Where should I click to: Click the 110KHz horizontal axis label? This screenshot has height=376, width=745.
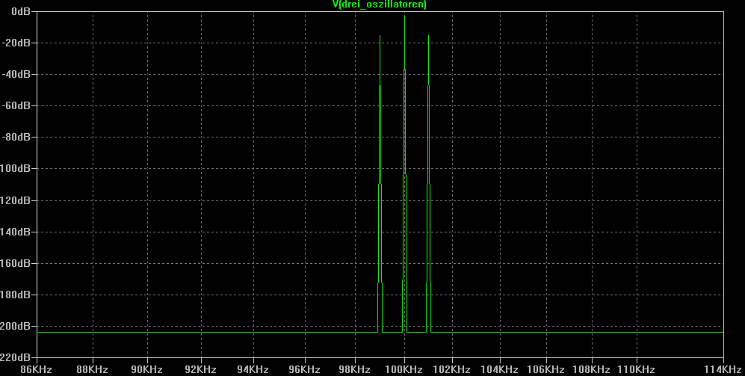pos(636,369)
